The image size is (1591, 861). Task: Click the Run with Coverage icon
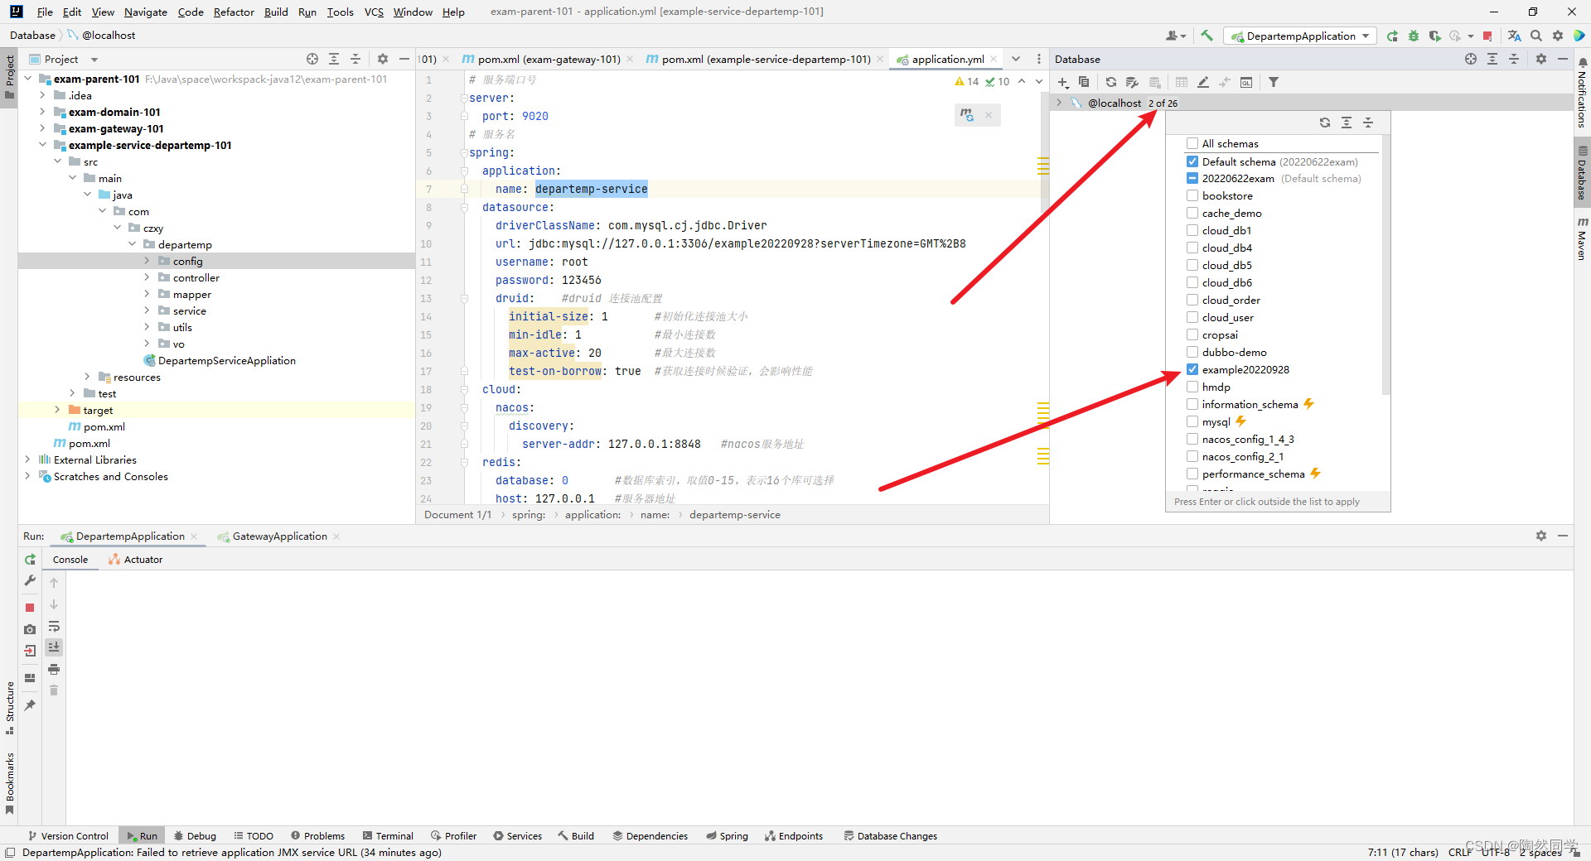point(1435,36)
